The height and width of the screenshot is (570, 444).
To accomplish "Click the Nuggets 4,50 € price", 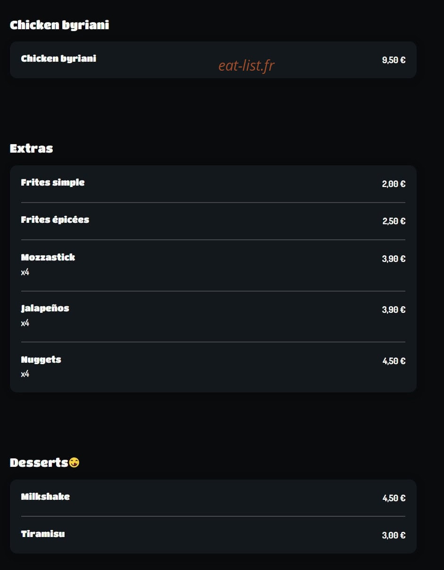I will [x=394, y=361].
